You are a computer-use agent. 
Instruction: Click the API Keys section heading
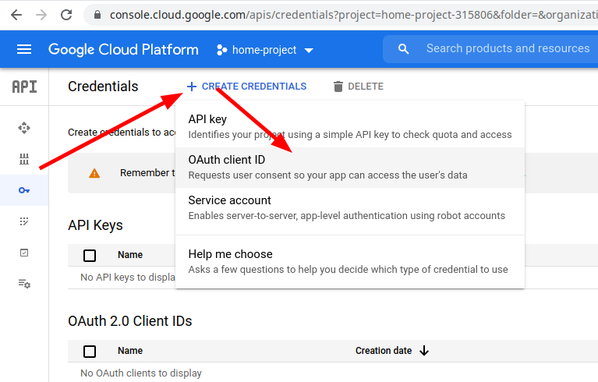[x=95, y=225]
